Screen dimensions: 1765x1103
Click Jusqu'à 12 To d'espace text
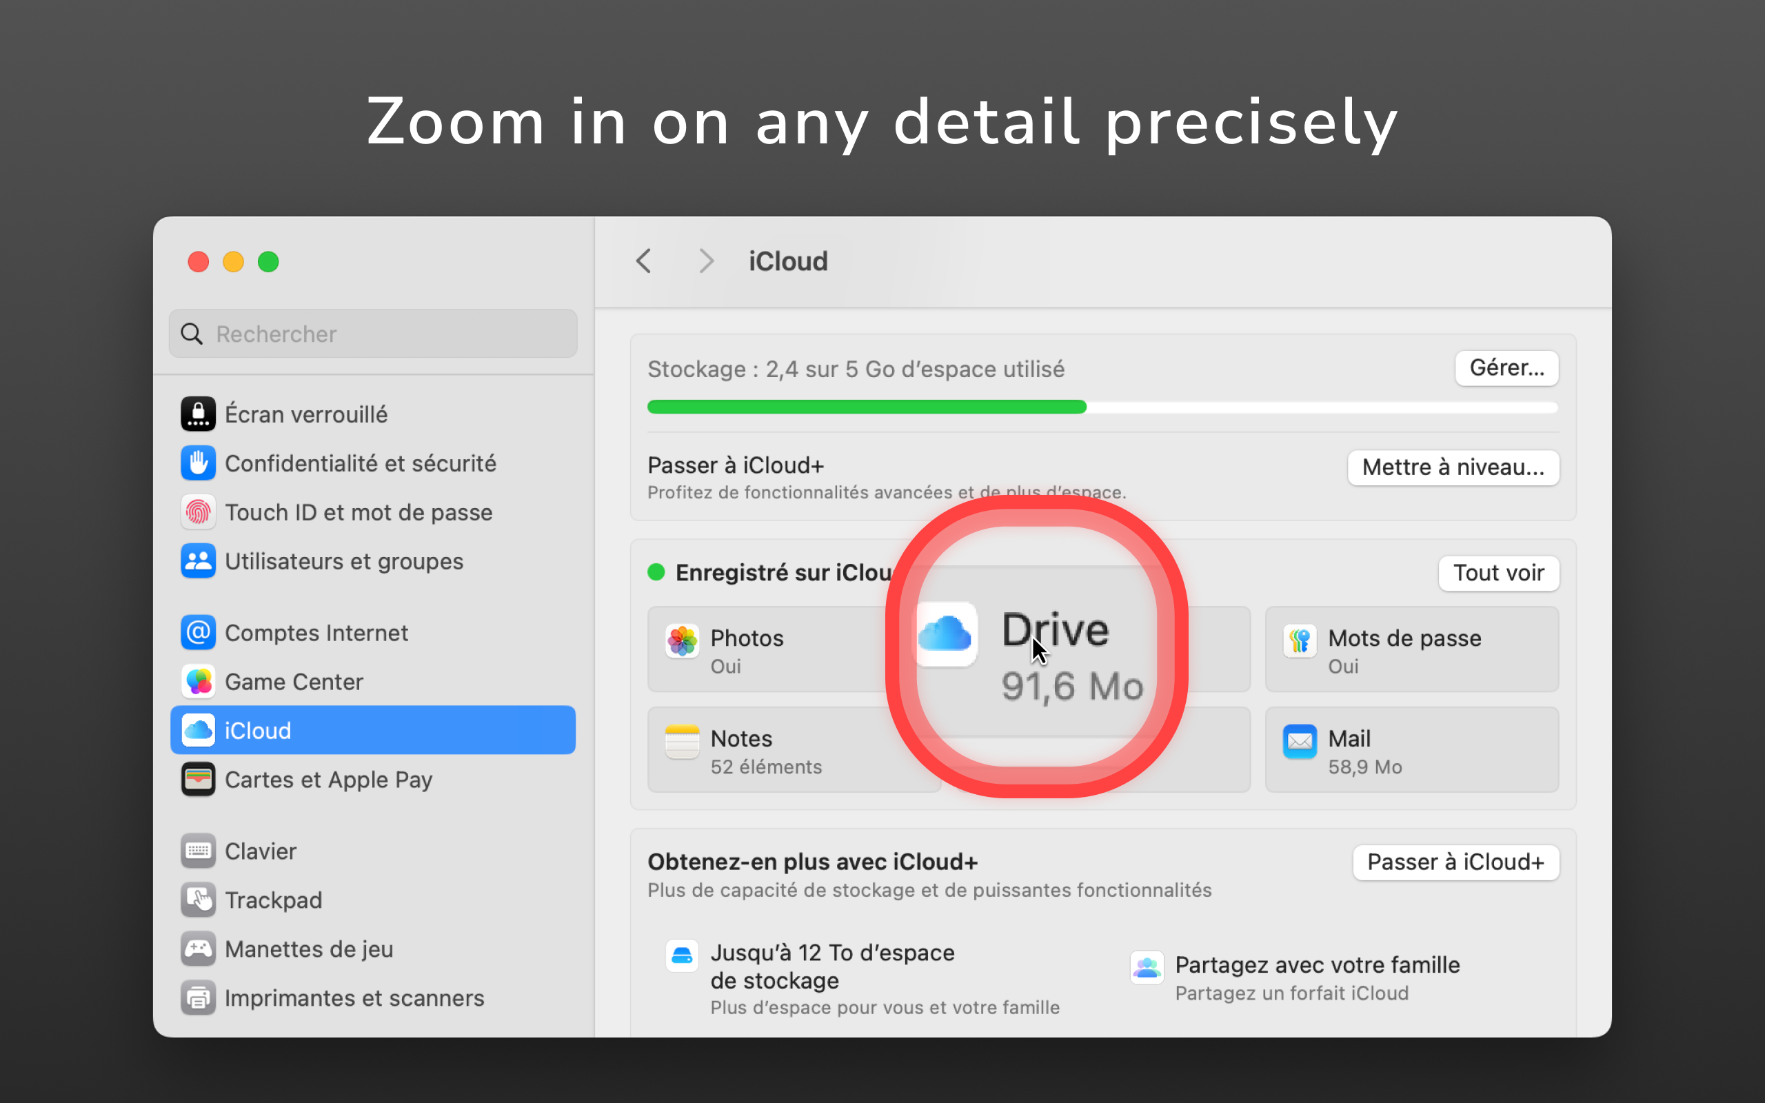(x=832, y=953)
